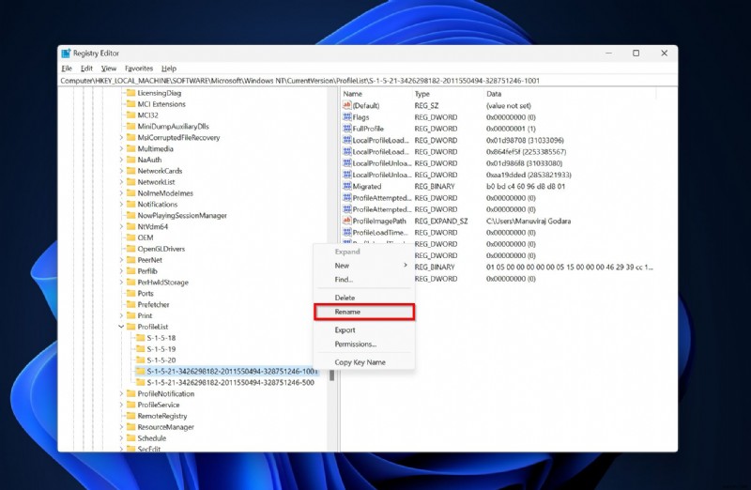The image size is (751, 490).
Task: Expand the NetworkList tree node
Action: [121, 182]
